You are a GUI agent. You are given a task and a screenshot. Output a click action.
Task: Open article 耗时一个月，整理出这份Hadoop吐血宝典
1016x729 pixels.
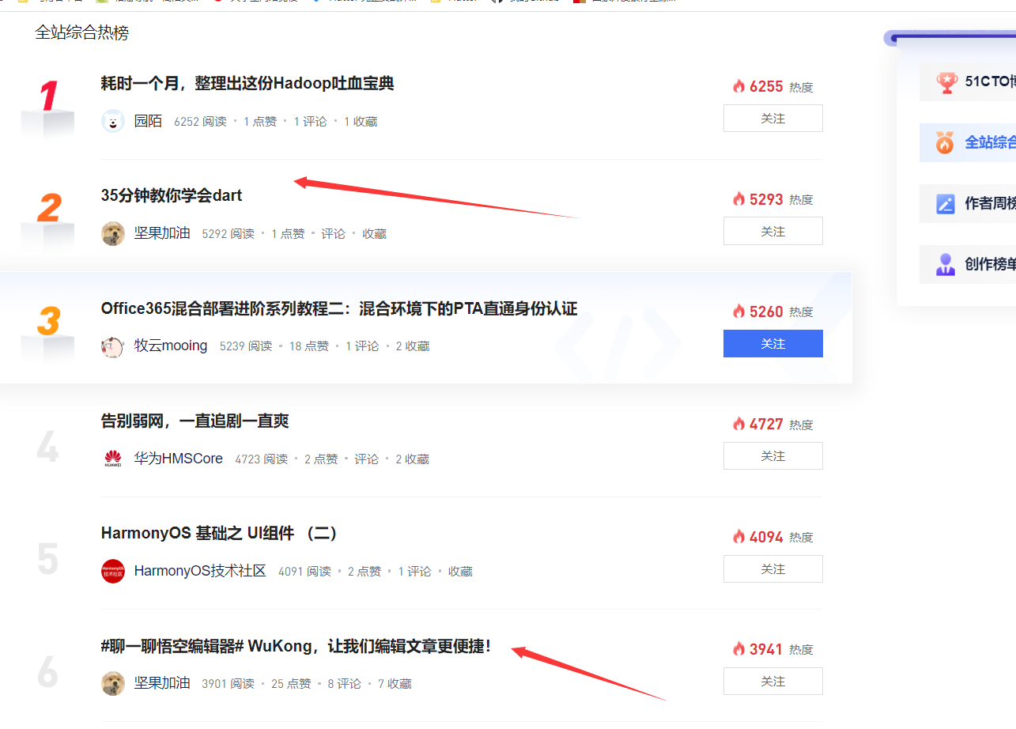point(247,83)
